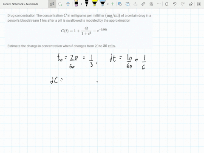Click the ink to text icon
204x153 pixels.
[136, 4]
